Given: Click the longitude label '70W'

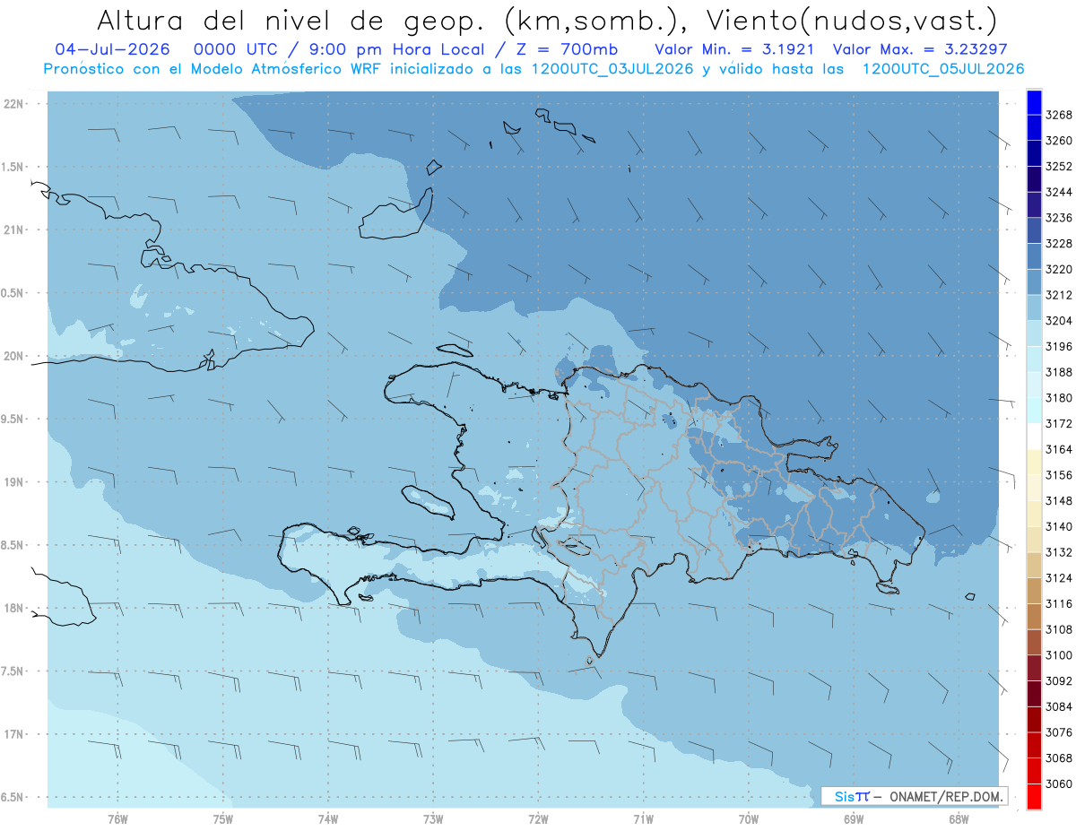Looking at the screenshot, I should click(749, 818).
